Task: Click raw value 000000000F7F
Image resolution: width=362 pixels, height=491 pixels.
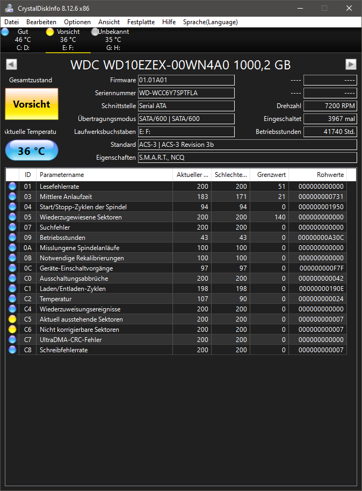Action: 321,268
